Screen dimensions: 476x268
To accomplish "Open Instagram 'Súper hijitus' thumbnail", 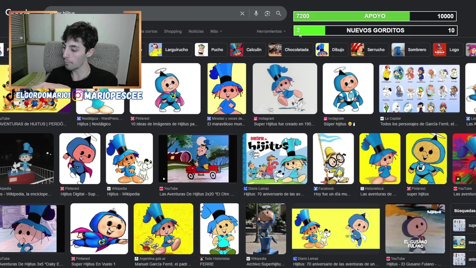I will click(348, 89).
